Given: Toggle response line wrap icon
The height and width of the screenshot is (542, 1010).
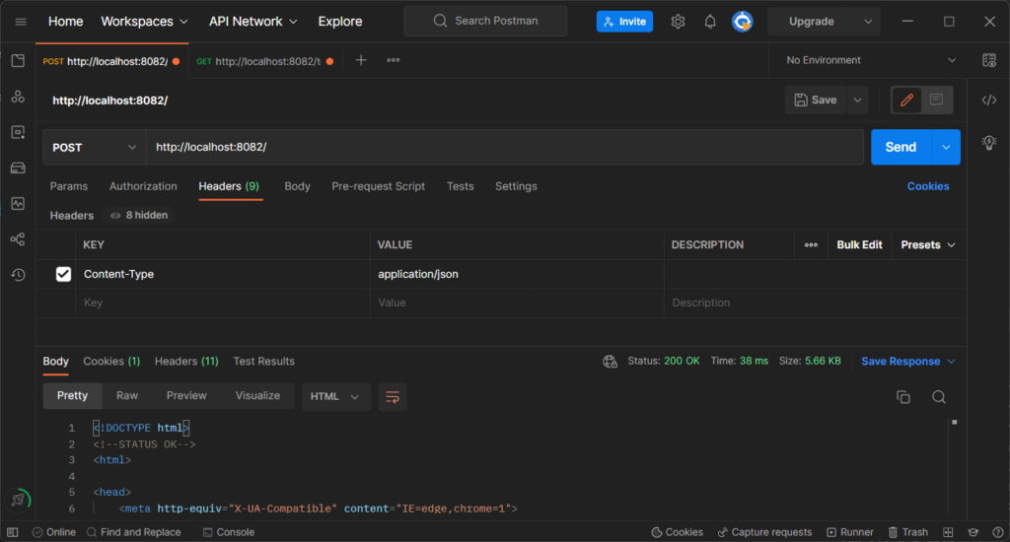Looking at the screenshot, I should point(393,396).
